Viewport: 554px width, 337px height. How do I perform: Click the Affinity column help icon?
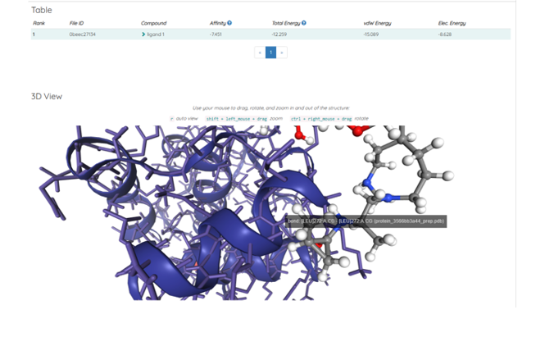(x=229, y=23)
